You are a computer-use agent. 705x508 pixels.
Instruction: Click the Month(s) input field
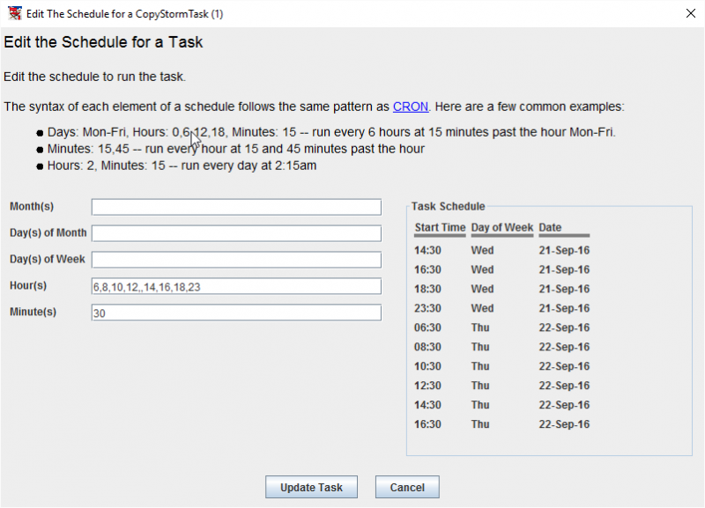coord(236,207)
